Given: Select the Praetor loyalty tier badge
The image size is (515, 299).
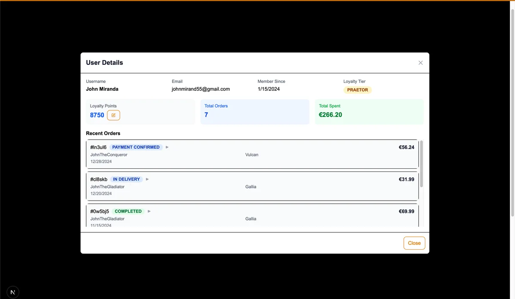Looking at the screenshot, I should (x=357, y=90).
